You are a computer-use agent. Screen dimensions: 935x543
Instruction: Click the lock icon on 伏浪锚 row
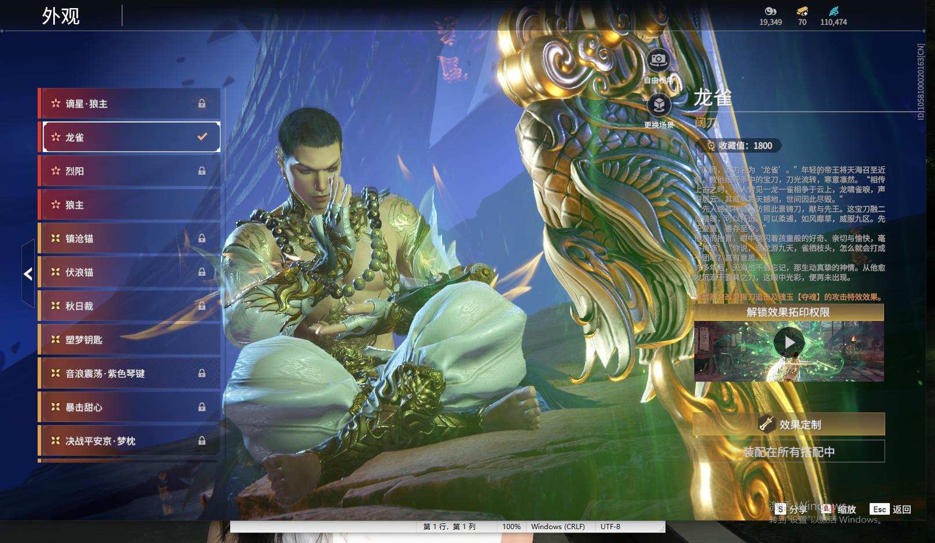click(202, 272)
